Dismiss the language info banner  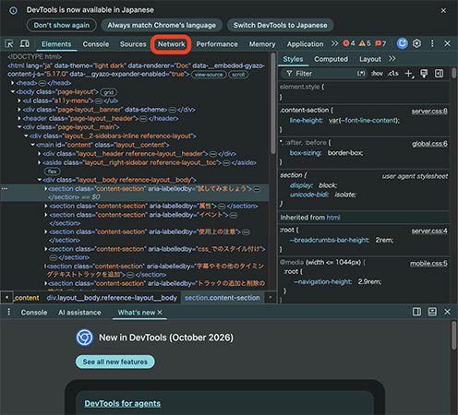point(443,11)
